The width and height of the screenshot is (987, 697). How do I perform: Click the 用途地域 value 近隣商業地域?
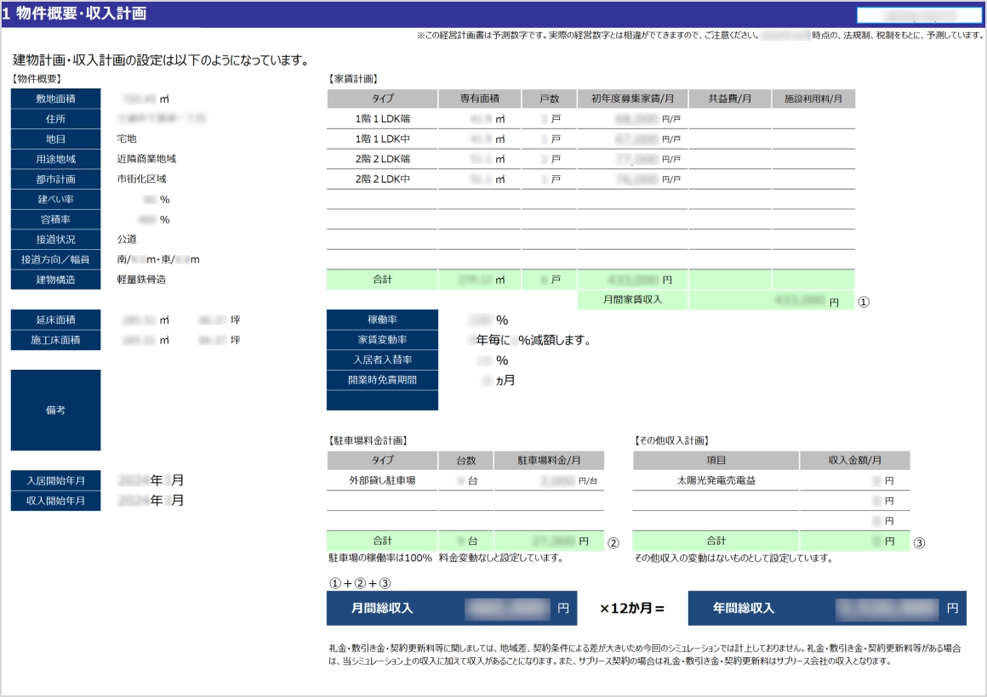[146, 159]
